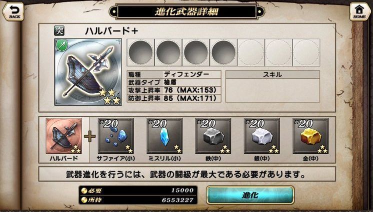Tap the 攻撃上昇率 stat row
Screen dimensions: 373x212
click(x=174, y=90)
